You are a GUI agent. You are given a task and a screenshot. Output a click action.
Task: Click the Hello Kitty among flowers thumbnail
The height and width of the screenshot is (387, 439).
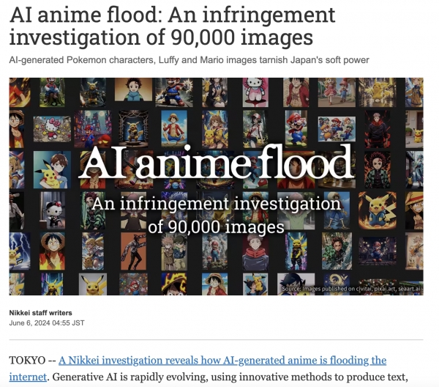[x=52, y=129]
